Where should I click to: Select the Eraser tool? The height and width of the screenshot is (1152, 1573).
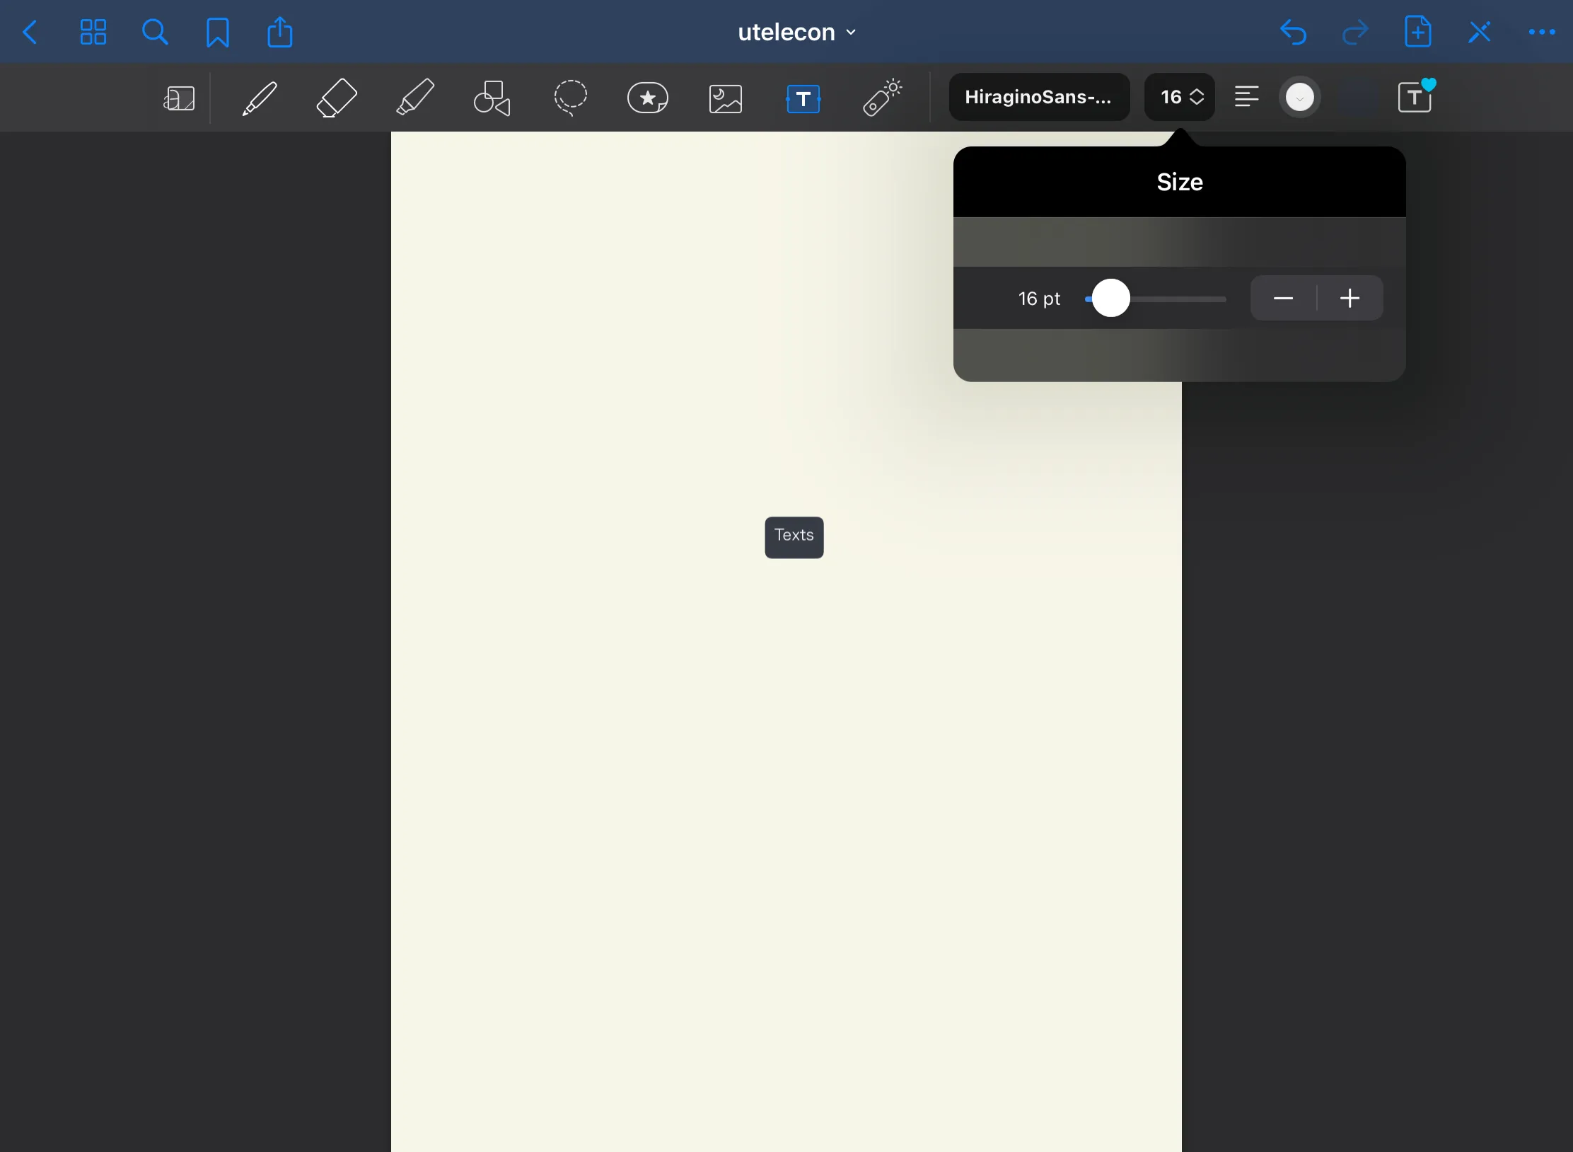tap(337, 98)
